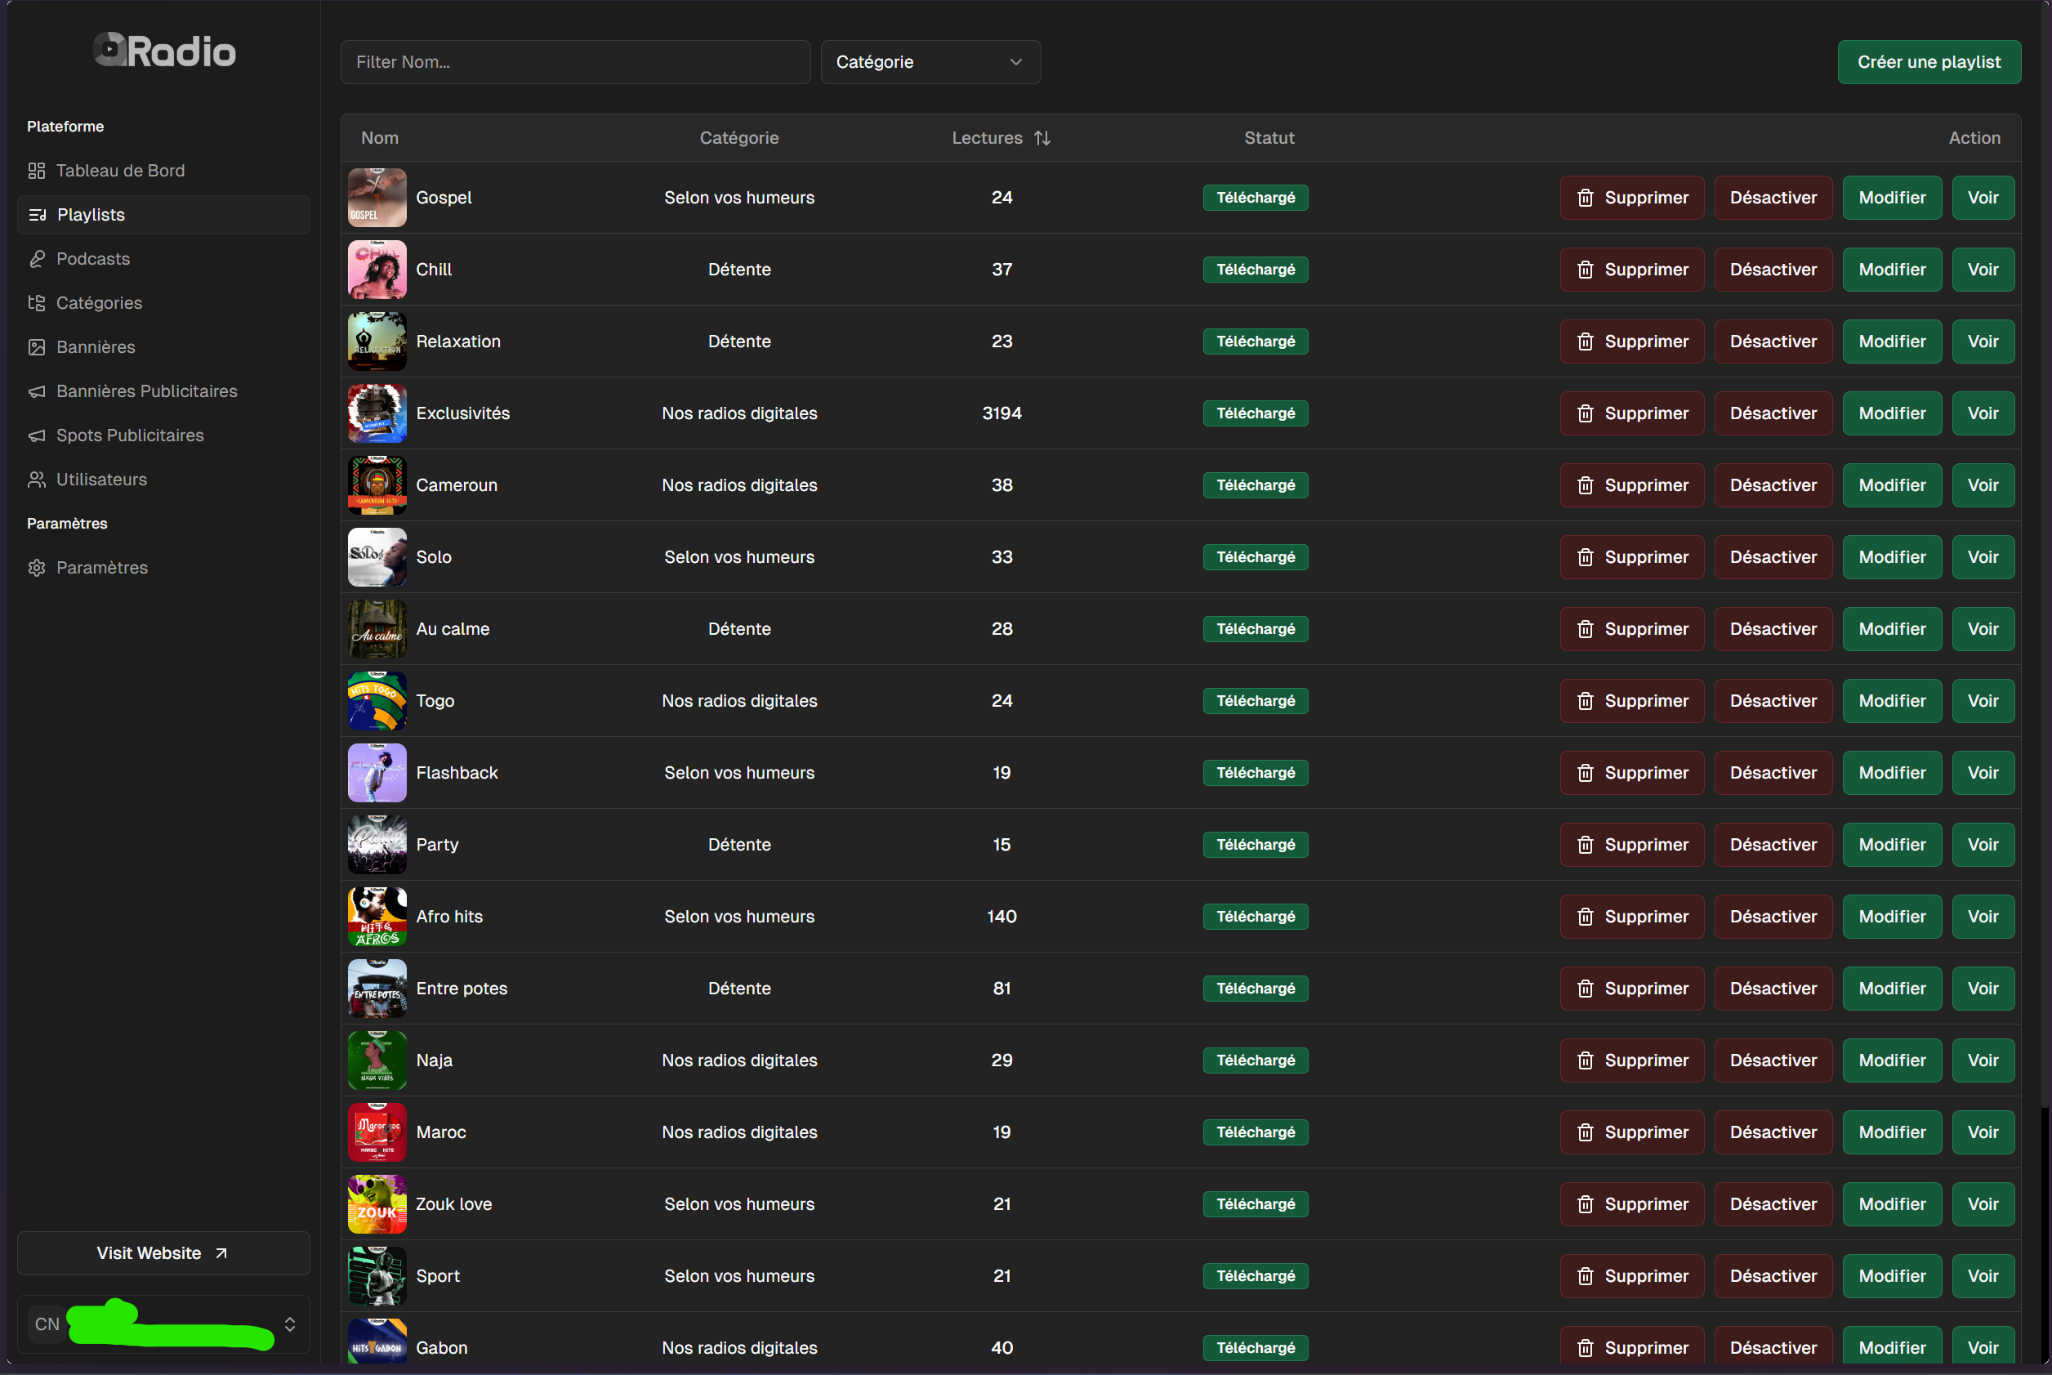This screenshot has height=1375, width=2052.
Task: Disable the Gospel playlist with Désactiver
Action: [1773, 198]
